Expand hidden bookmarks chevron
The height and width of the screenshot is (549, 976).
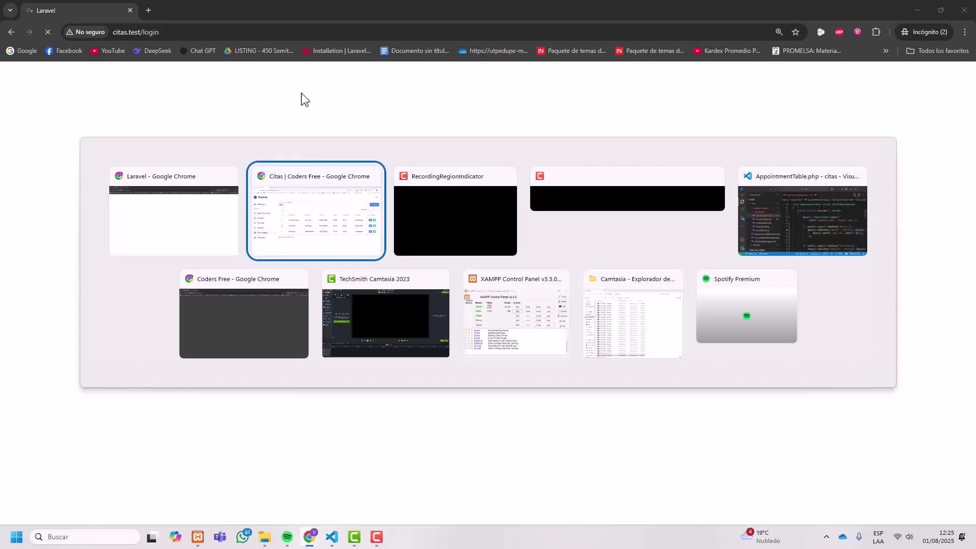click(x=886, y=51)
